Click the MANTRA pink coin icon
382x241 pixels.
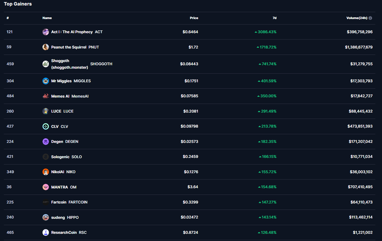pos(46,187)
